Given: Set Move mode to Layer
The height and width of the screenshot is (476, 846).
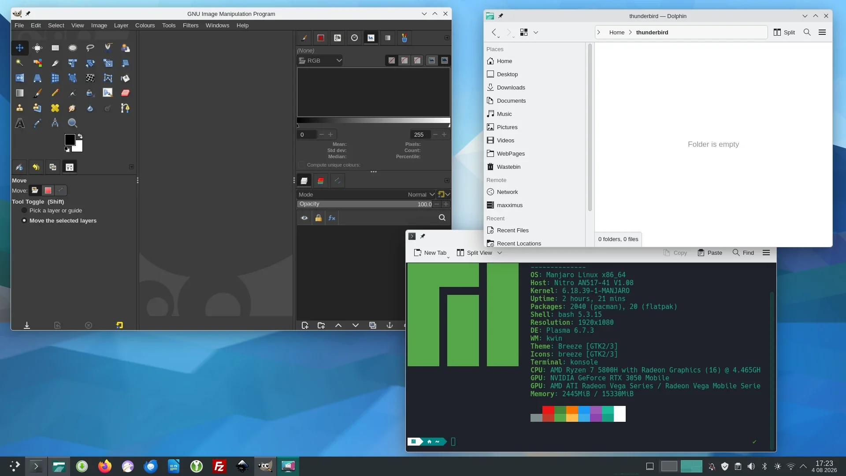Looking at the screenshot, I should coord(35,190).
